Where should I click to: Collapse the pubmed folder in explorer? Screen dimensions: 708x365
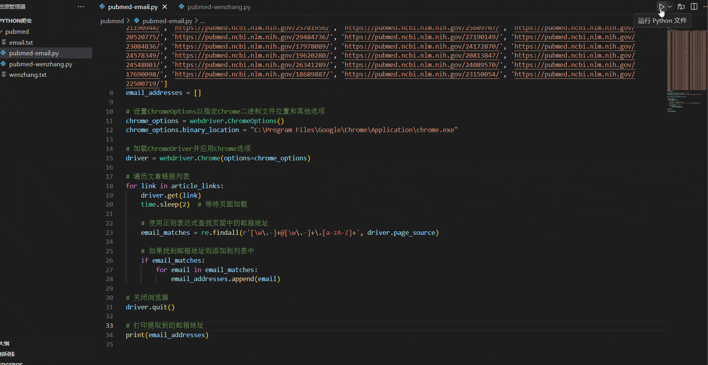click(17, 31)
